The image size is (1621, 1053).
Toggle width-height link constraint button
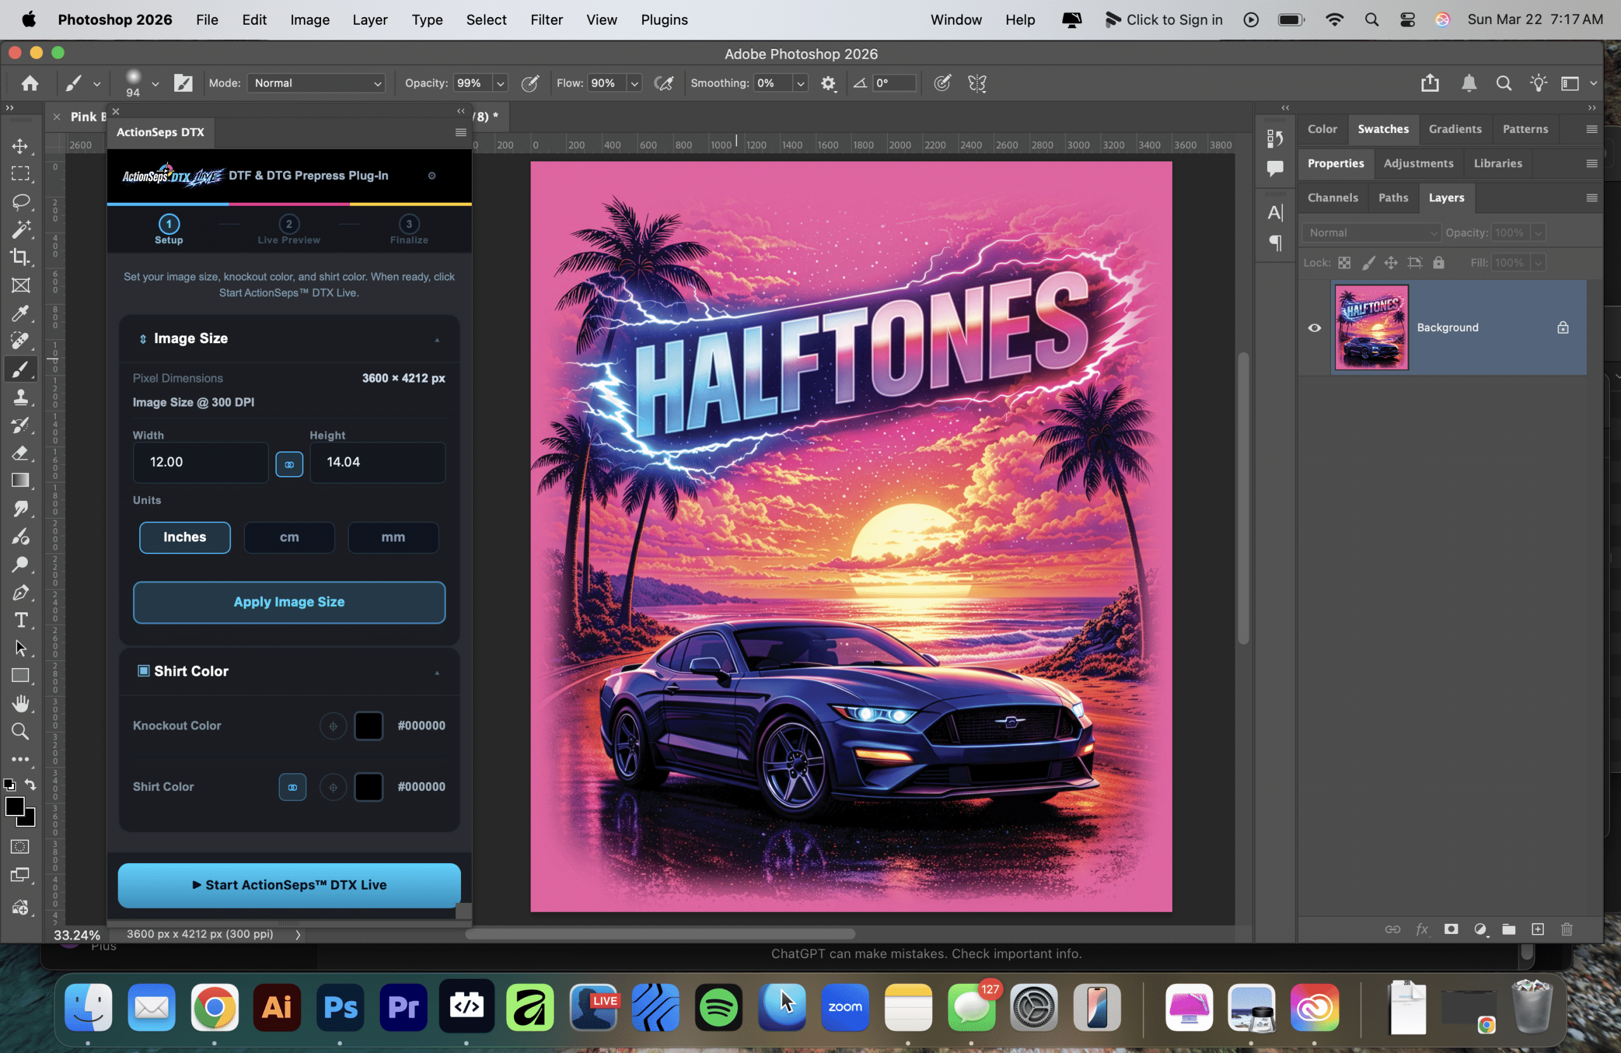(x=289, y=465)
